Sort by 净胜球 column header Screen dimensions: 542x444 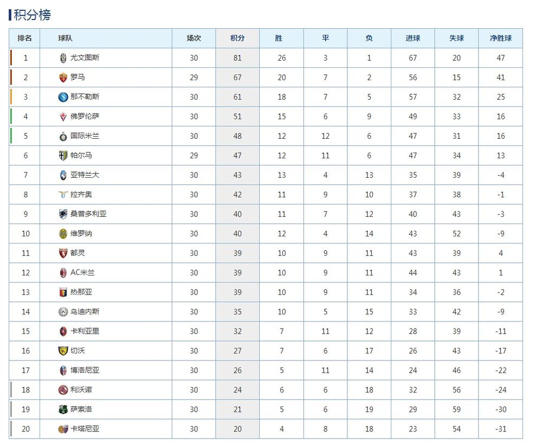500,38
